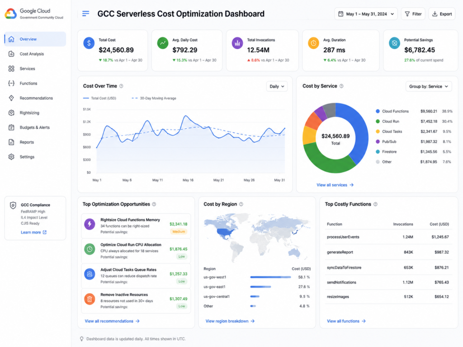463x347 pixels.
Task: Click the Settings gear icon
Action: click(x=11, y=157)
